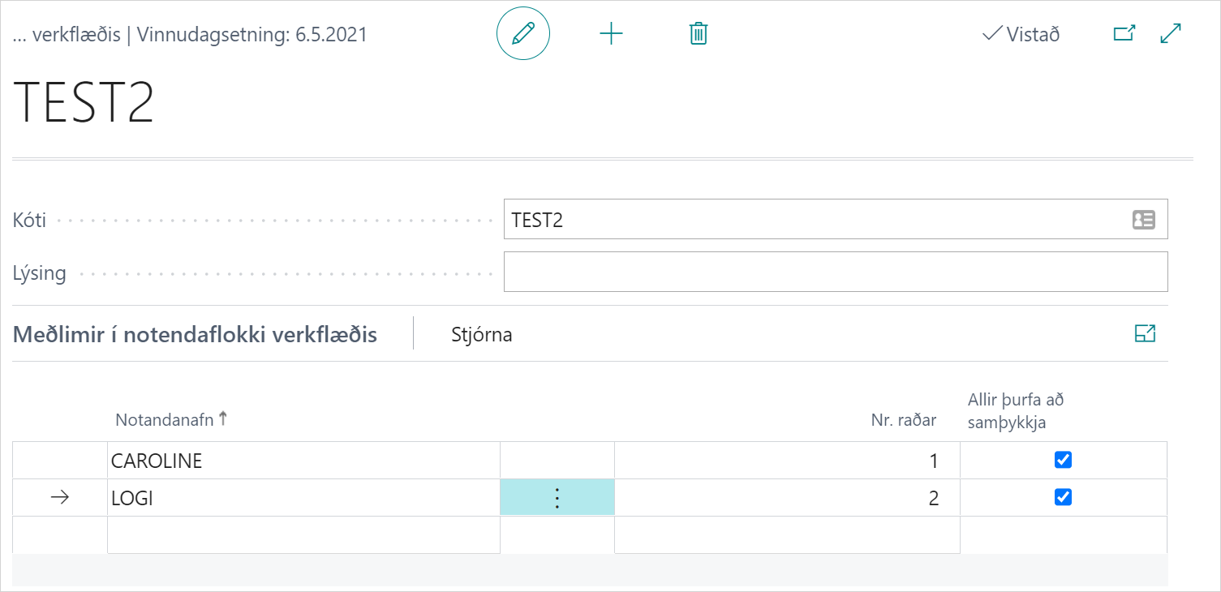This screenshot has width=1221, height=592.
Task: Click Meðlimir í notendaflokki verkflæðis heading
Action: 195,335
